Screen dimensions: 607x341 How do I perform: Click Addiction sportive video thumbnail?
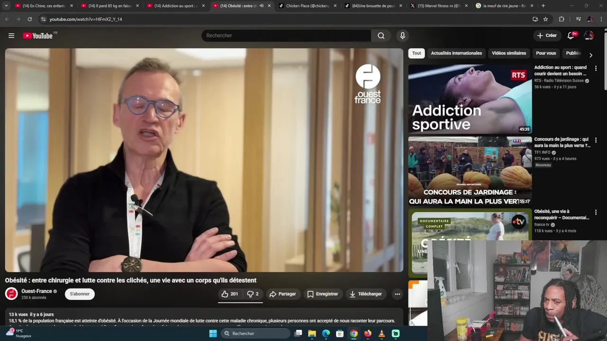(470, 99)
